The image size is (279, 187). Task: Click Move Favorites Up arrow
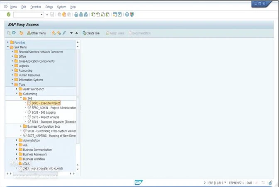77,33
